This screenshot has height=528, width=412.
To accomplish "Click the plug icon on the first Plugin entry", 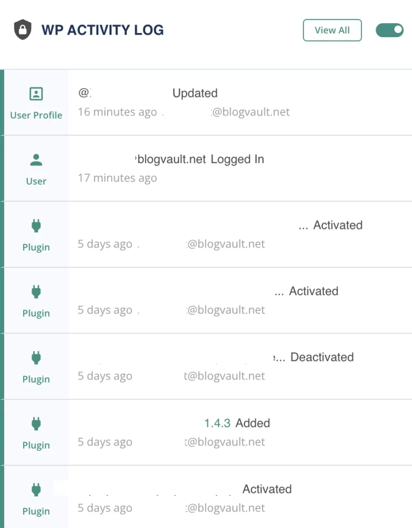I will coord(36,225).
